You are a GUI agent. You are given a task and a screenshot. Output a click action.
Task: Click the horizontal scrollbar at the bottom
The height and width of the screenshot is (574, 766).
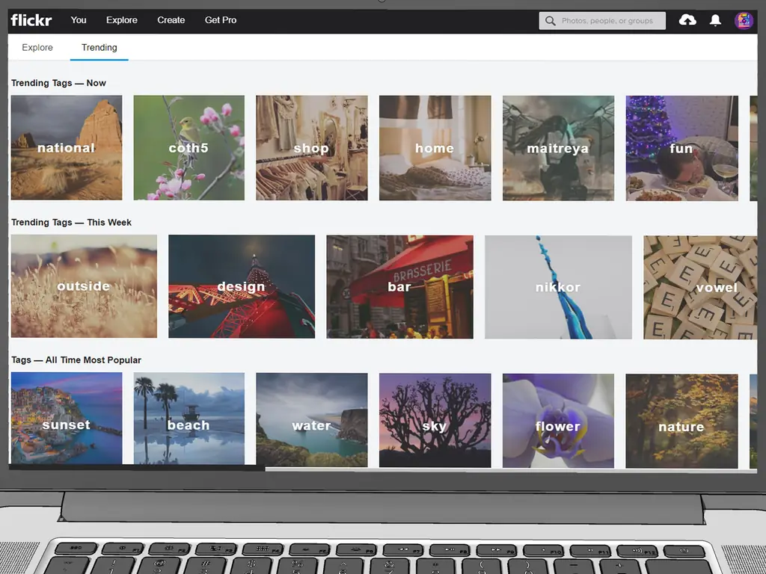(x=136, y=469)
